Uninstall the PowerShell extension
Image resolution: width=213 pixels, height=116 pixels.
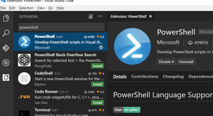pyautogui.click(x=186, y=62)
